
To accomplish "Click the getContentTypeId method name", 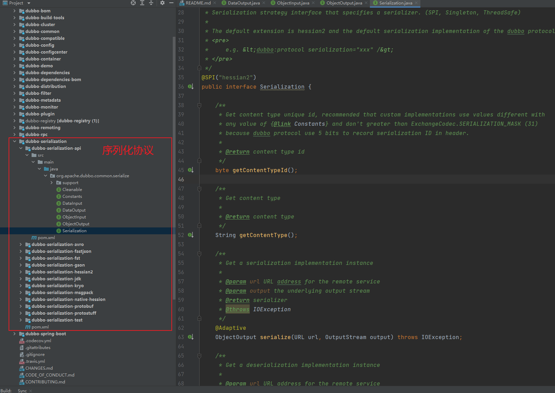I will point(260,170).
